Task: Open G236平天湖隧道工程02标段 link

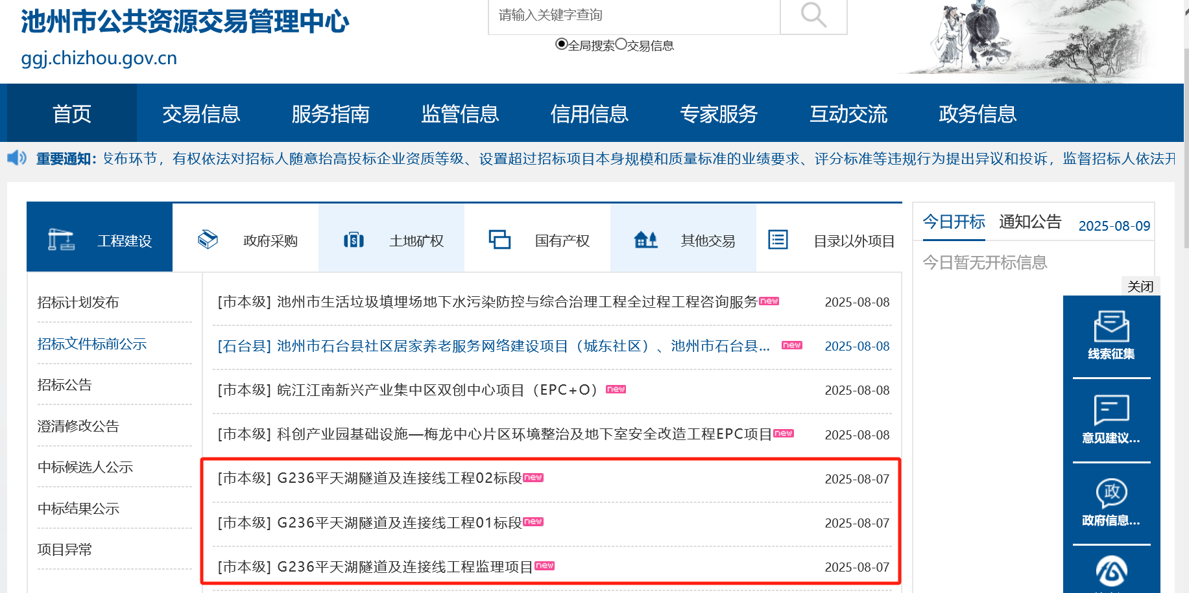Action: click(x=370, y=478)
